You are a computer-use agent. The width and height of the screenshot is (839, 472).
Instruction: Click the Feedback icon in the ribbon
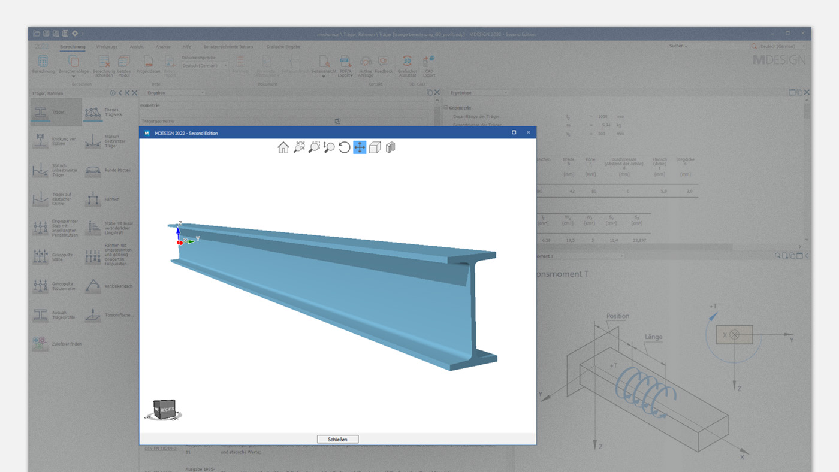(x=384, y=65)
